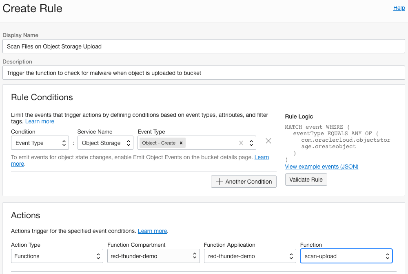Image resolution: width=408 pixels, height=274 pixels.
Task: Clear all selected event types
Action: click(241, 143)
